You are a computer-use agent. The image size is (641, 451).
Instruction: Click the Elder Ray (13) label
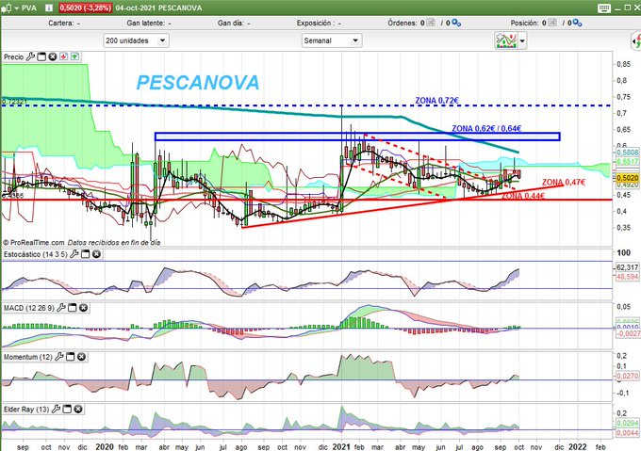[x=26, y=409]
